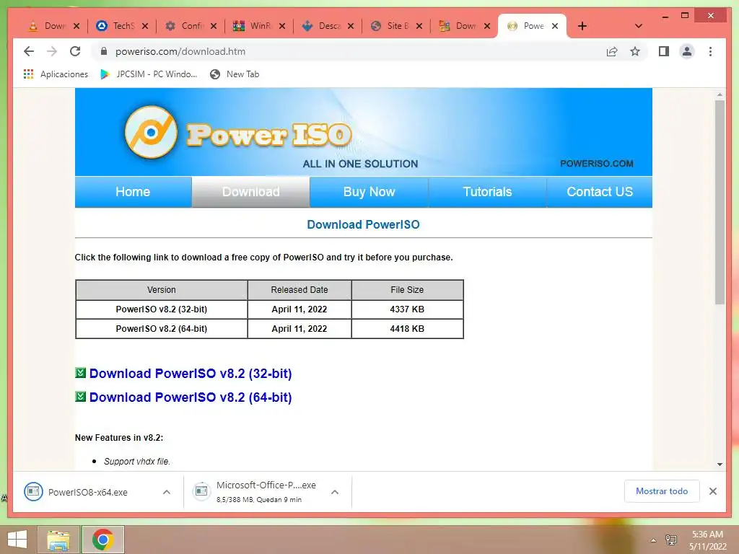Screen dimensions: 739x554
Task: Click the share page icon in address bar
Action: tap(612, 51)
